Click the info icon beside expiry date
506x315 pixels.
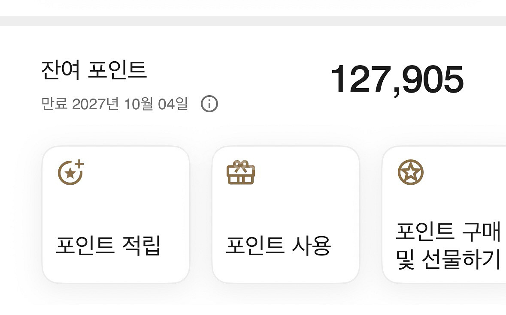tap(209, 104)
